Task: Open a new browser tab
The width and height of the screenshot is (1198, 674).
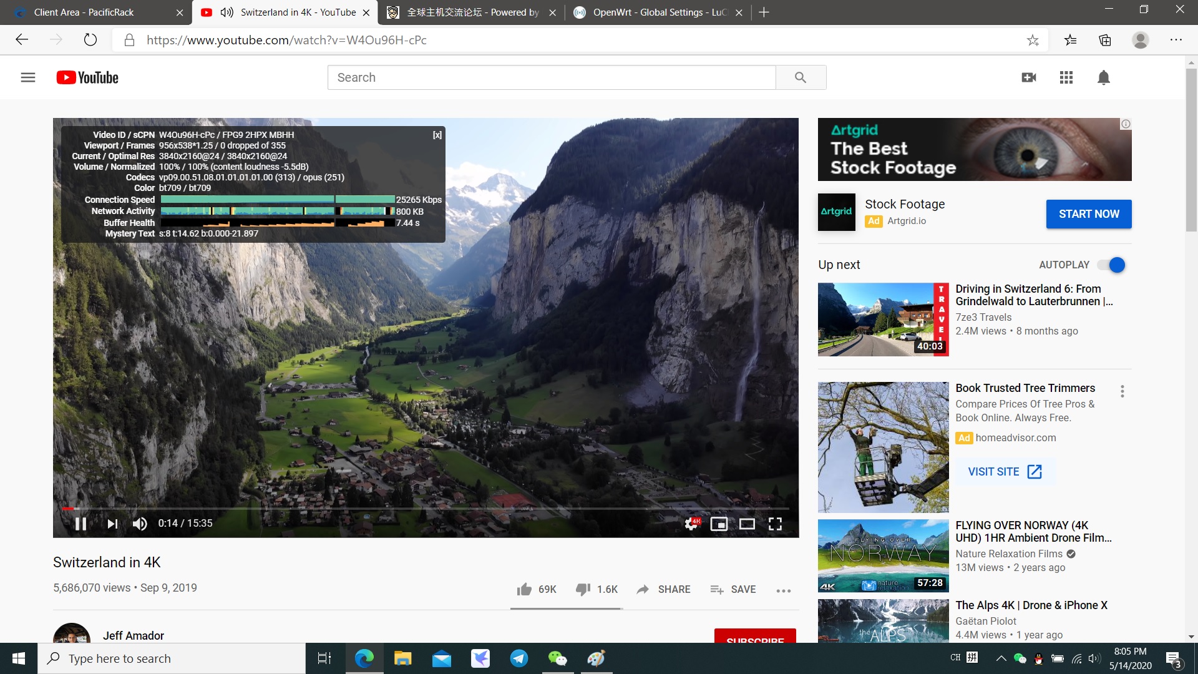Action: [764, 12]
